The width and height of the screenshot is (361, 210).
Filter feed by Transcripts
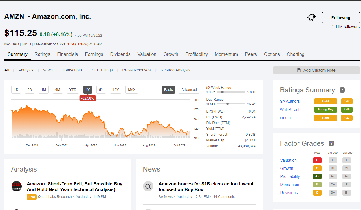[x=72, y=70]
